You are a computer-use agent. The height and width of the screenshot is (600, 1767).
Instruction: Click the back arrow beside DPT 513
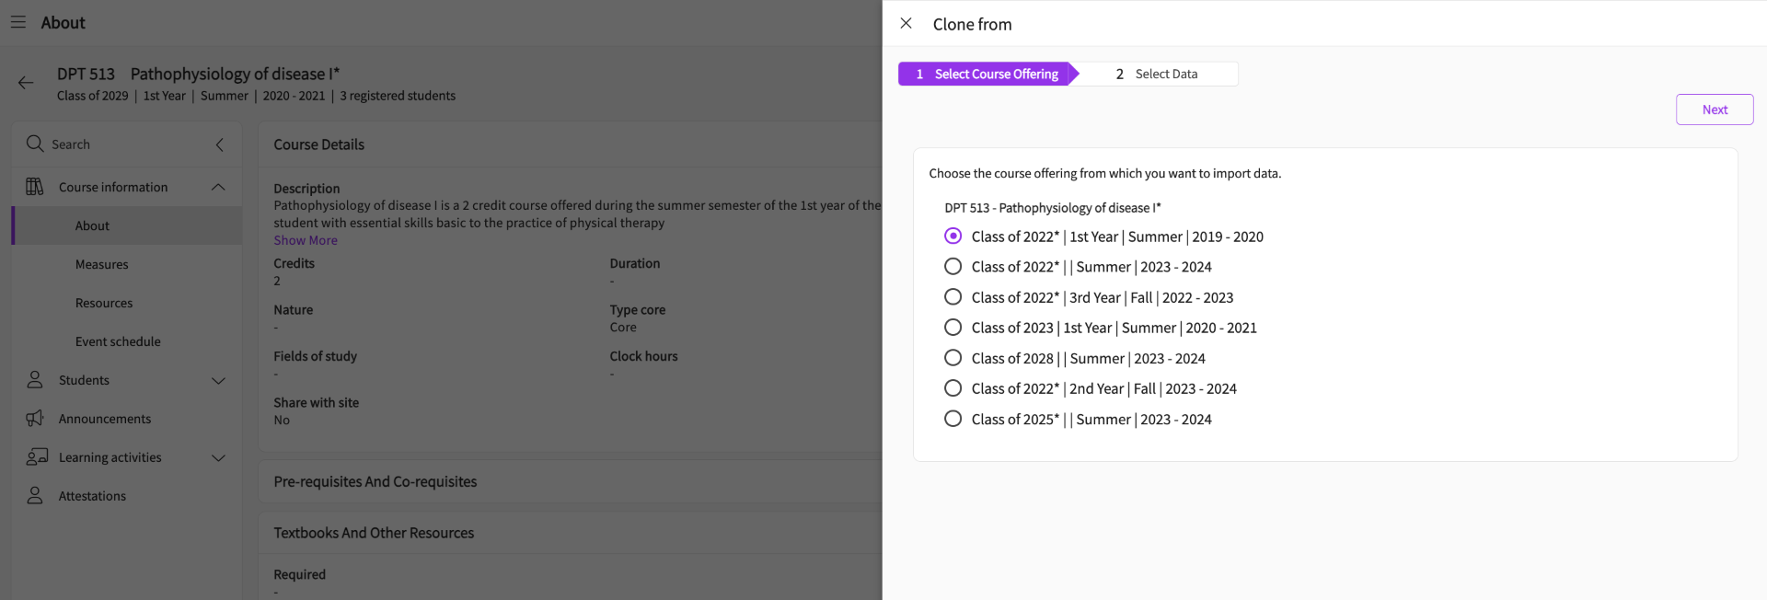click(x=26, y=83)
